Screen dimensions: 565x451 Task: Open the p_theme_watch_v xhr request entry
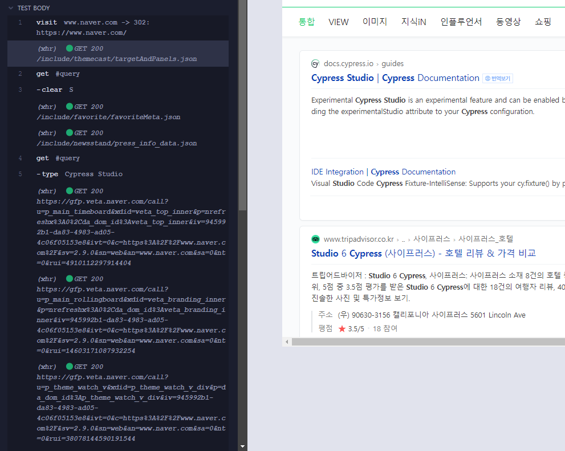click(118, 403)
